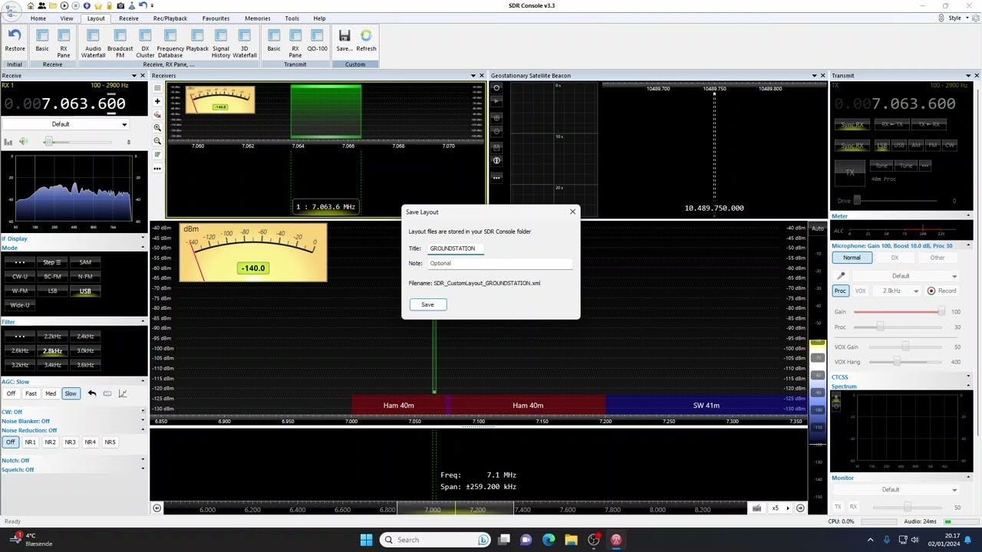Click the Record button in Transmit panel
Viewport: 982px width, 552px height.
[941, 291]
